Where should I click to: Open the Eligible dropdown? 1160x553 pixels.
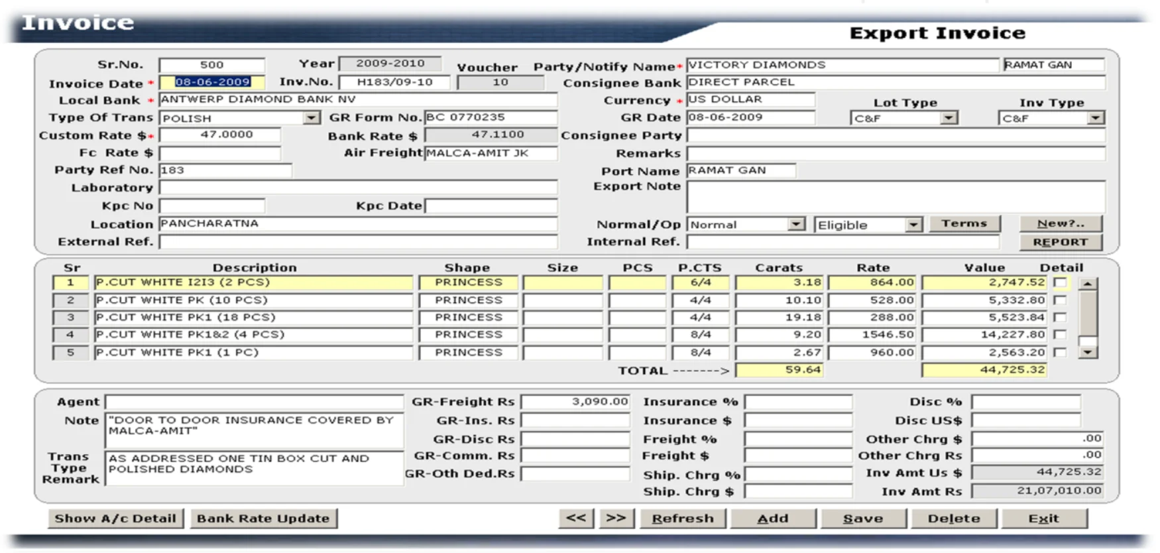coord(914,225)
